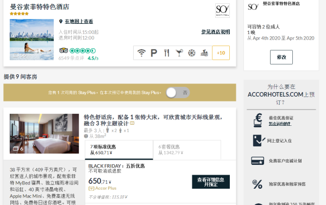
Task: Click the air conditioning snowflake icon
Action: pyautogui.click(x=192, y=53)
